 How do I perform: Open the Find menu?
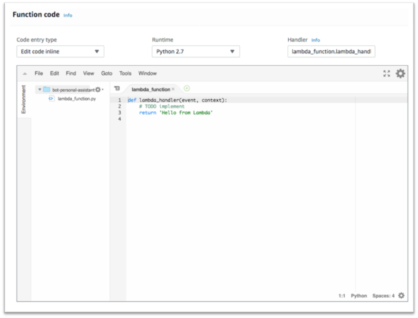tap(71, 73)
